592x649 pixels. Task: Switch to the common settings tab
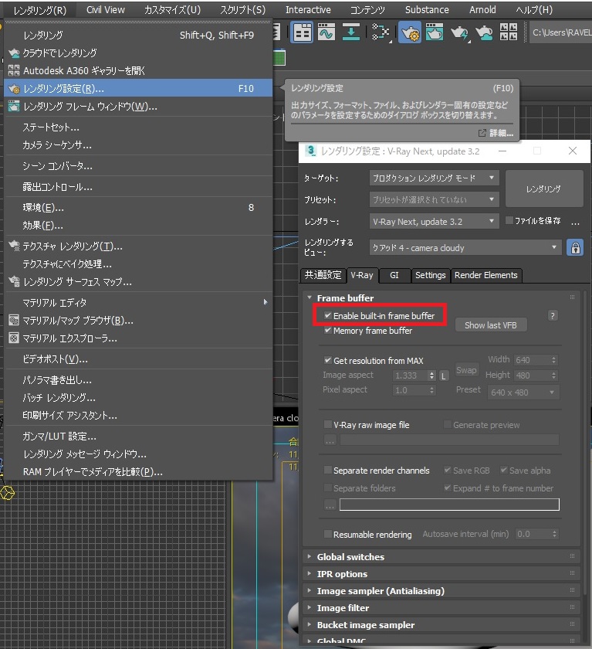(323, 275)
